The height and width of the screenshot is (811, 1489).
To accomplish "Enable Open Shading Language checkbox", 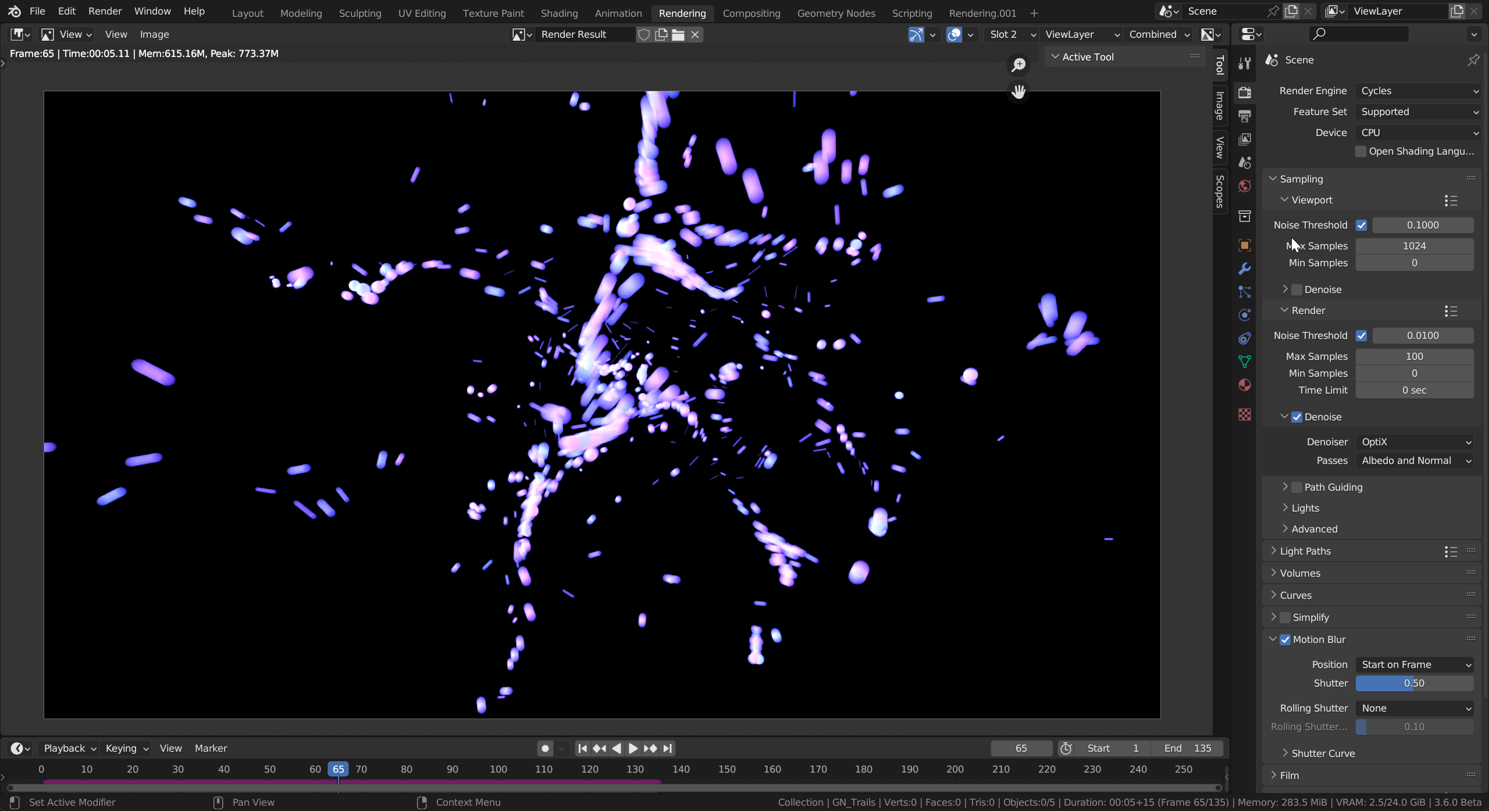I will pyautogui.click(x=1360, y=152).
